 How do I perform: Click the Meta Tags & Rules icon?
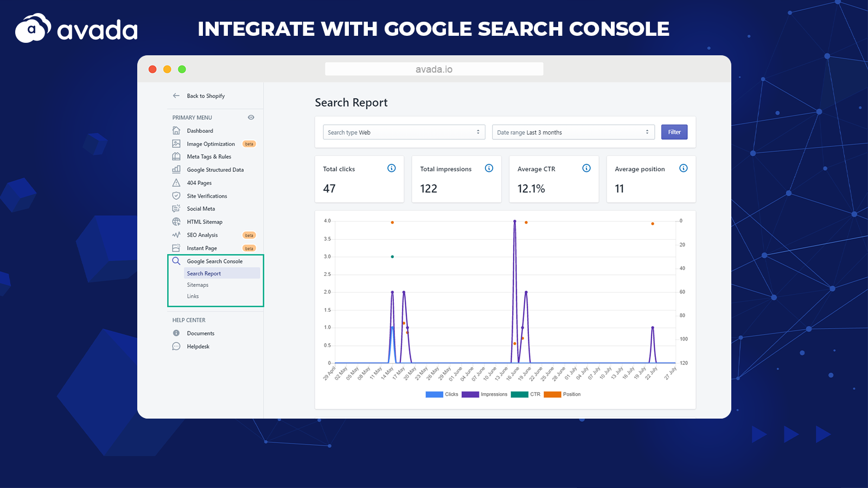coord(176,156)
